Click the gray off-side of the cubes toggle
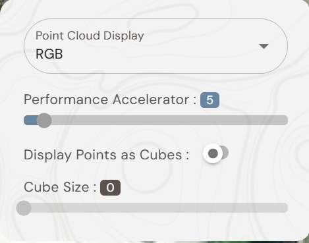This screenshot has width=309, height=243. 225,152
